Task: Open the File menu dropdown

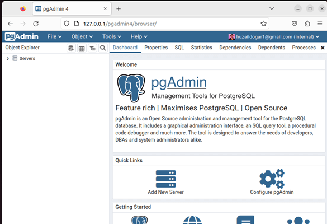Action: 54,36
